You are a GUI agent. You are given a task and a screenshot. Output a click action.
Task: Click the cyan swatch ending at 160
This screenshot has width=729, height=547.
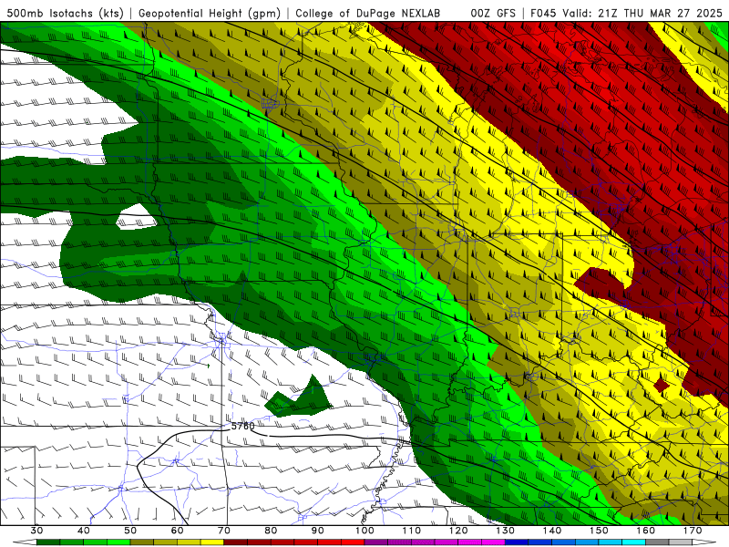[634, 542]
